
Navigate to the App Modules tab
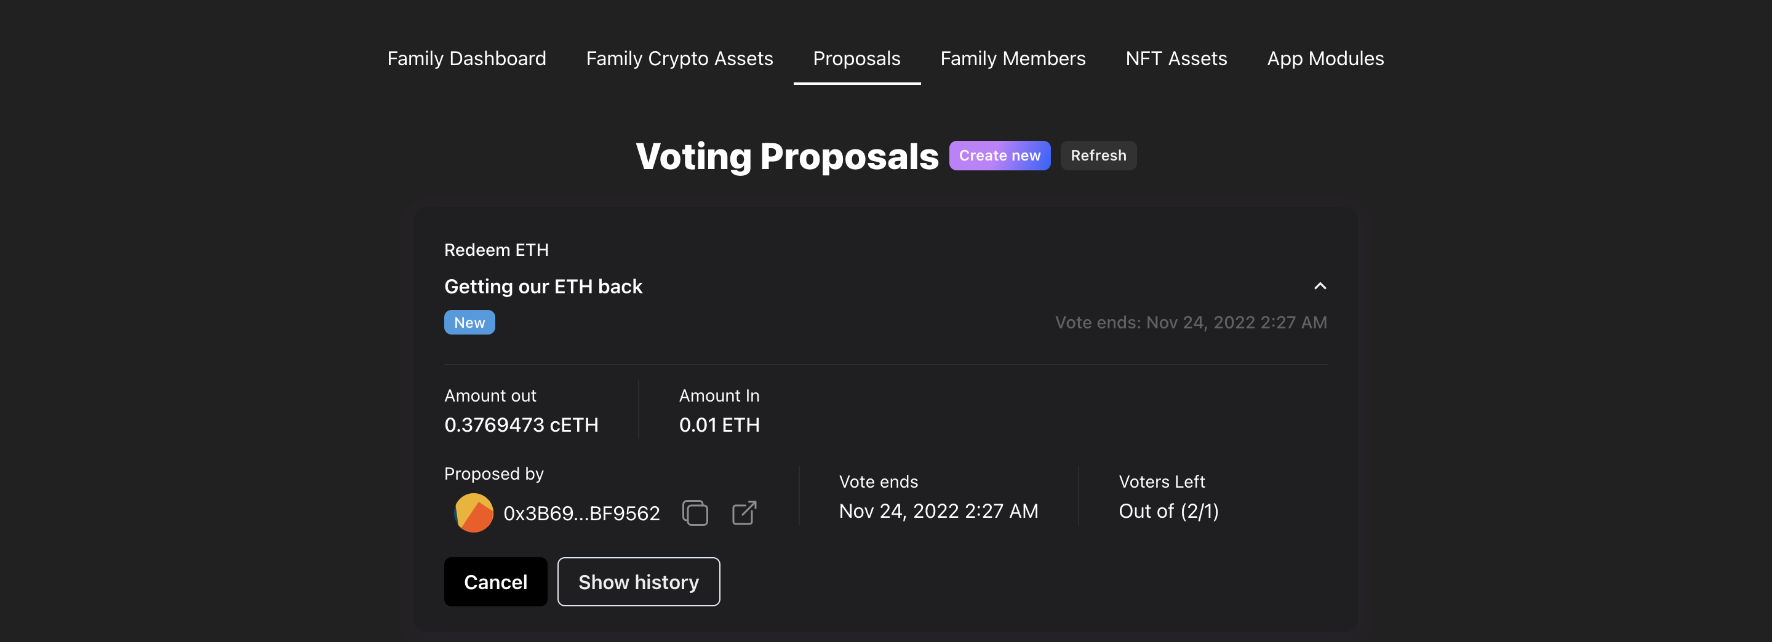click(1325, 58)
